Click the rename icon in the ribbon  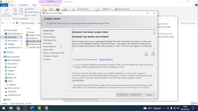click(65, 10)
